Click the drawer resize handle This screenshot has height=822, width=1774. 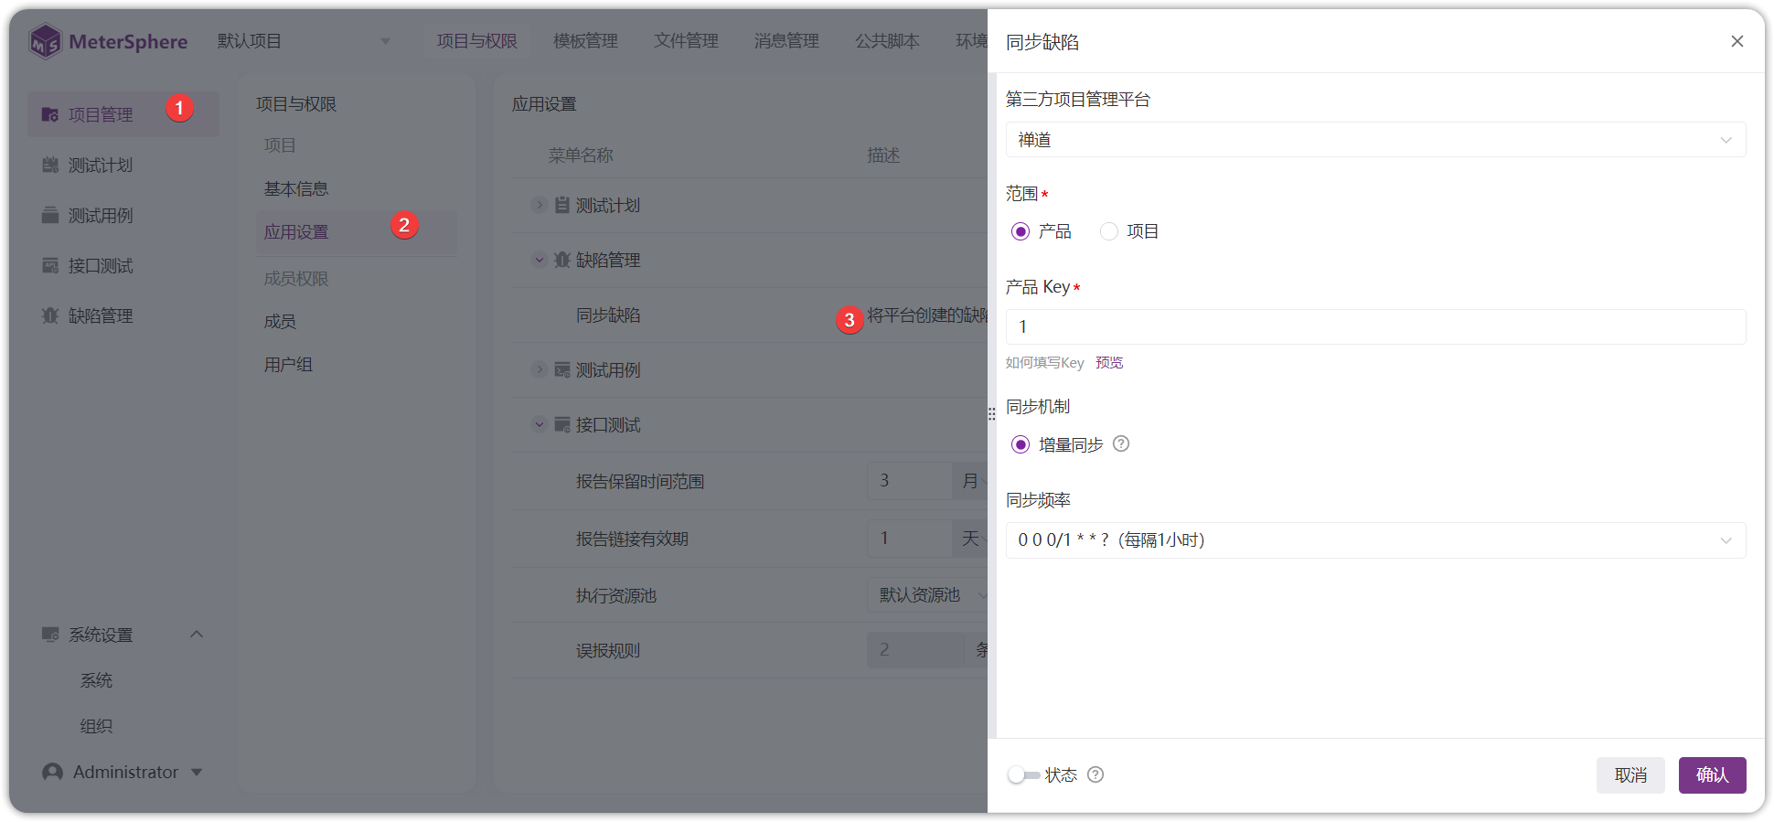pos(991,414)
